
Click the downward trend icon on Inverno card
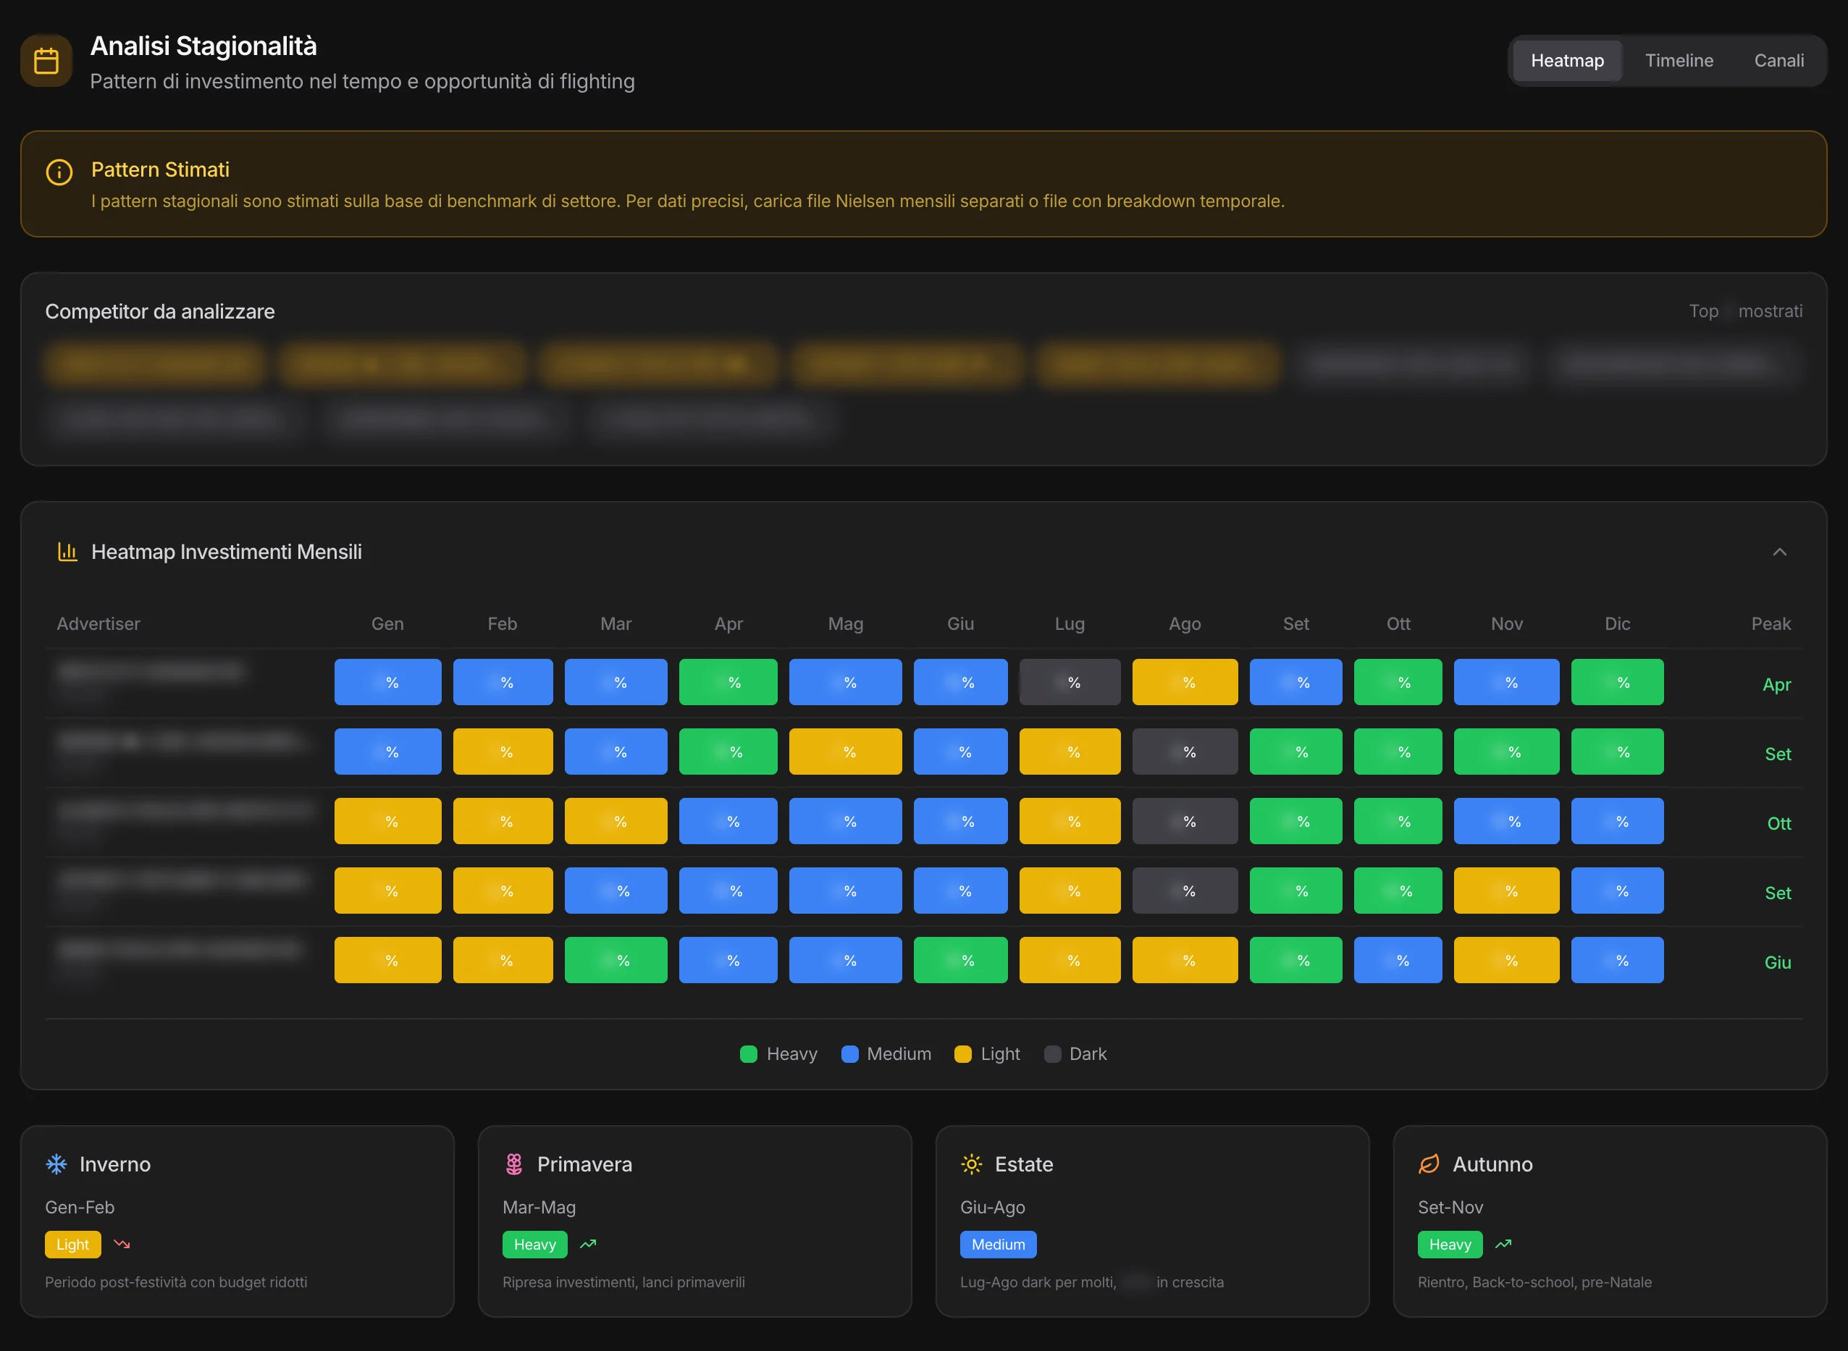tap(122, 1244)
